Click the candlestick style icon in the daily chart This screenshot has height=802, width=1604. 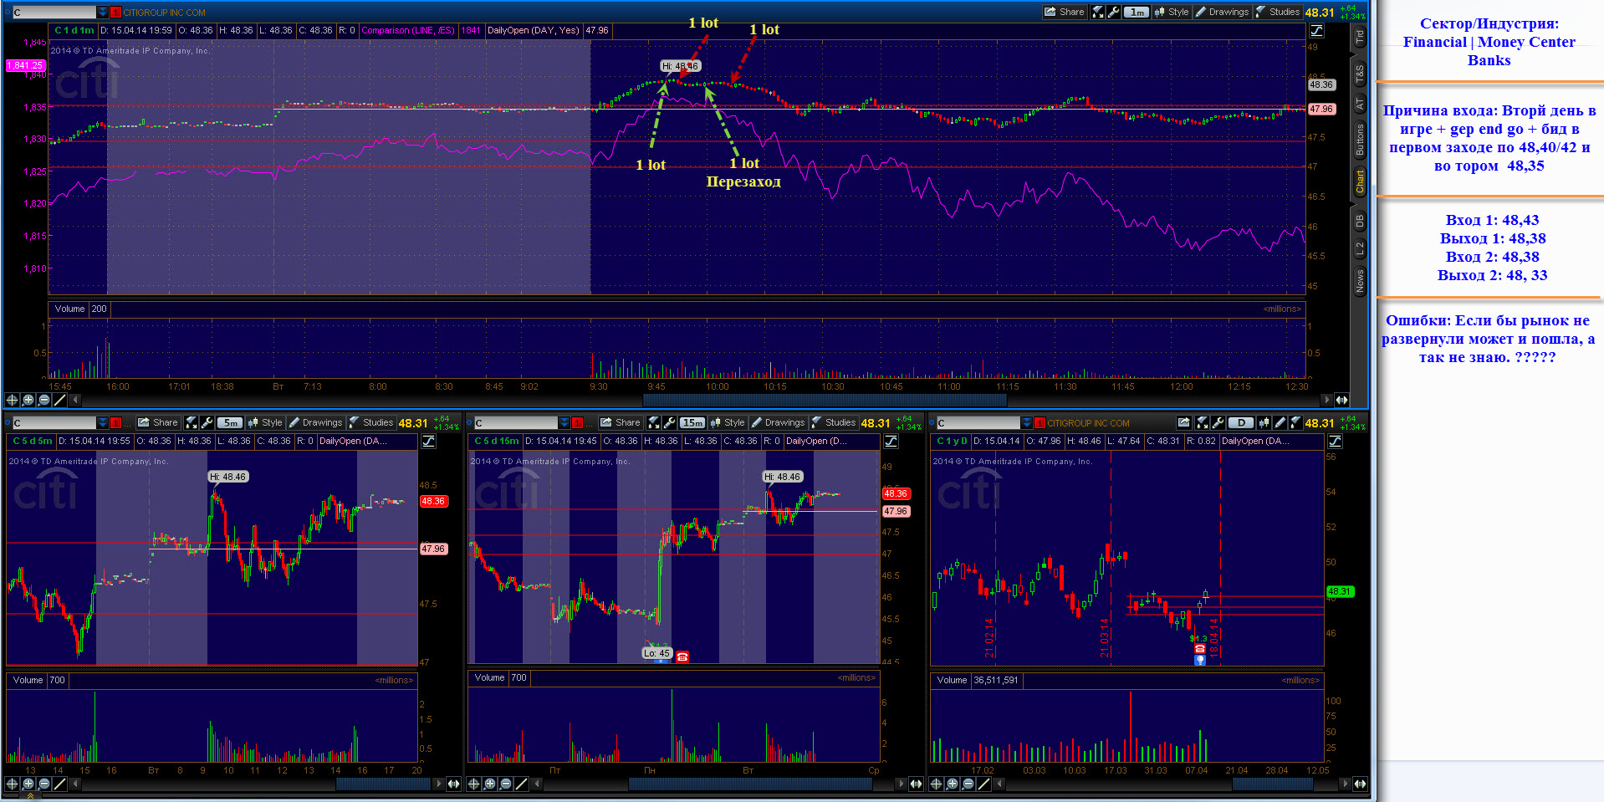point(1264,422)
